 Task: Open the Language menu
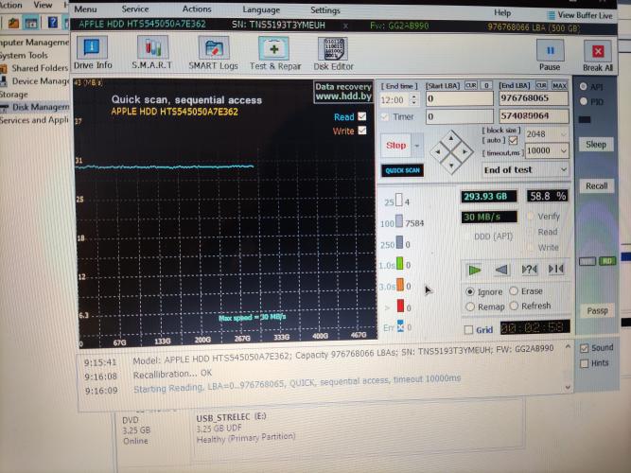click(x=261, y=9)
